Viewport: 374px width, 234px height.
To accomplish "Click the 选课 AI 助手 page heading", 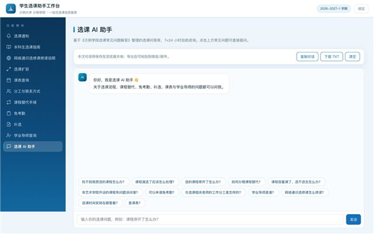I will [95, 29].
